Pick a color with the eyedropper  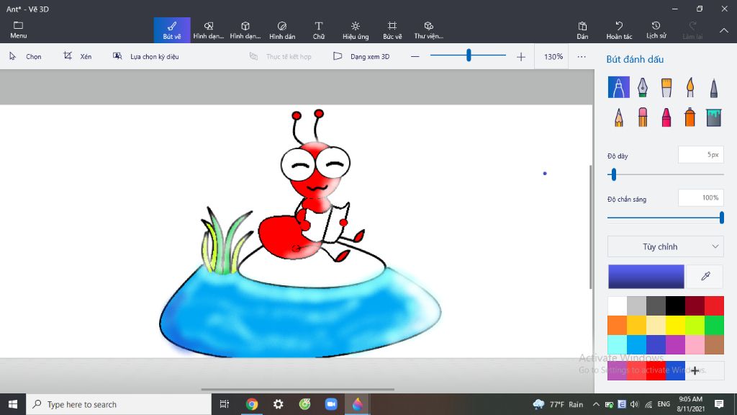705,276
